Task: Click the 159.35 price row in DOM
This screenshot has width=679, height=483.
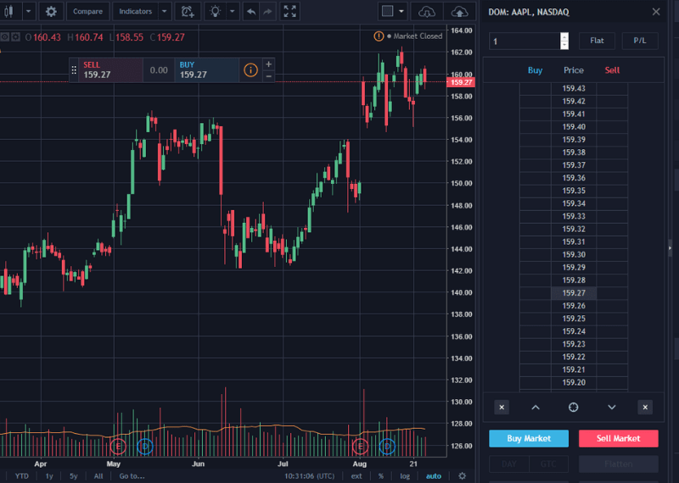Action: (574, 191)
